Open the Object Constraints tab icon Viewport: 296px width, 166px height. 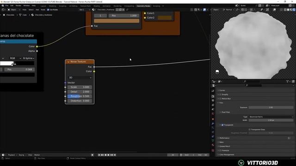(213, 136)
